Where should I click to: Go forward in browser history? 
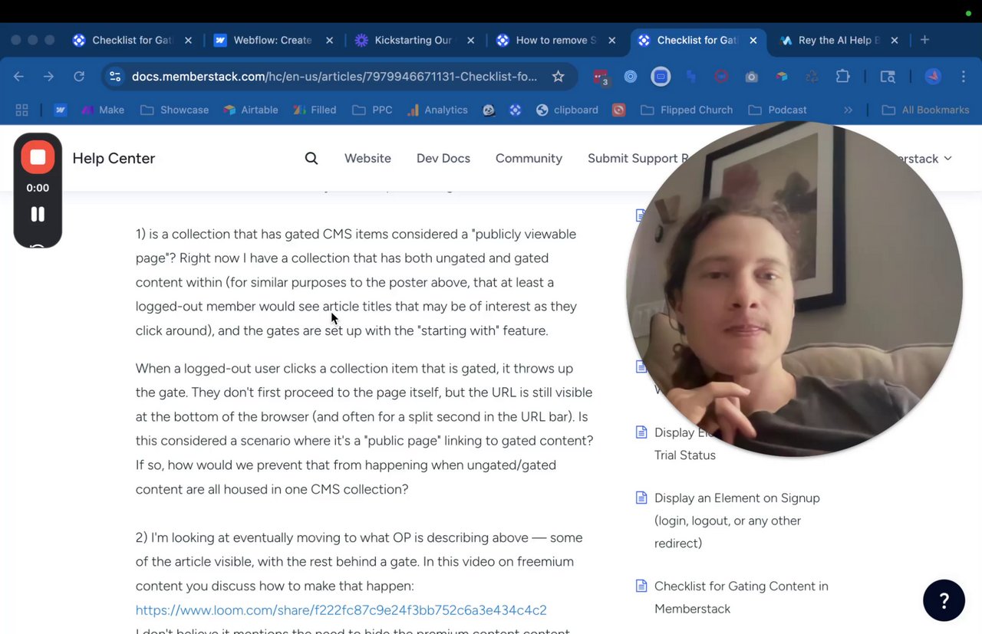coord(49,77)
